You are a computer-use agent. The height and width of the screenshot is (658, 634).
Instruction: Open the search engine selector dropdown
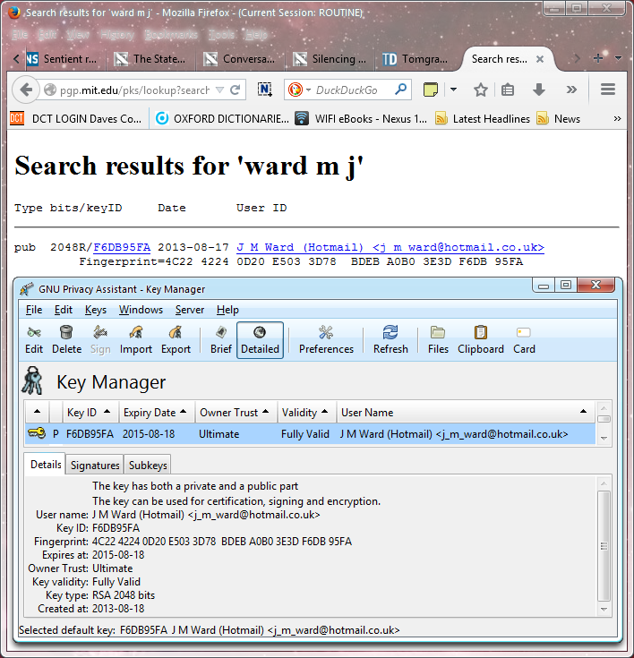click(309, 90)
